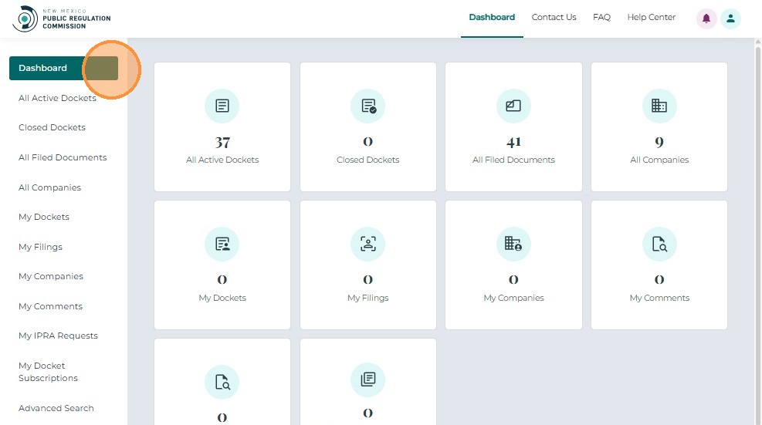This screenshot has width=762, height=425.
Task: Click the All Filed Documents card label
Action: pos(513,160)
